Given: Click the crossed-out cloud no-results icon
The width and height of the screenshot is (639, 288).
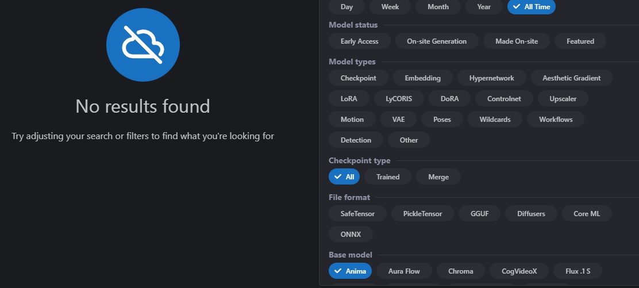Looking at the screenshot, I should [143, 45].
